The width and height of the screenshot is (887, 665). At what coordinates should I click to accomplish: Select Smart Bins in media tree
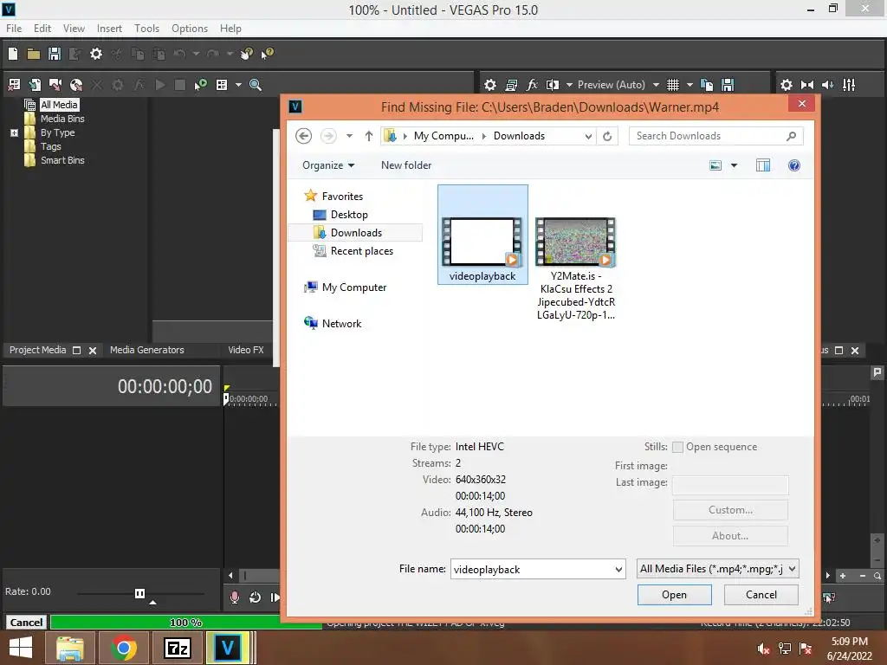(62, 160)
